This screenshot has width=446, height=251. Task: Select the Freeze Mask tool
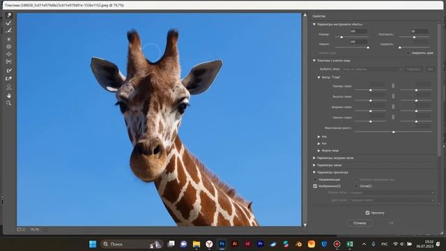tap(9, 70)
